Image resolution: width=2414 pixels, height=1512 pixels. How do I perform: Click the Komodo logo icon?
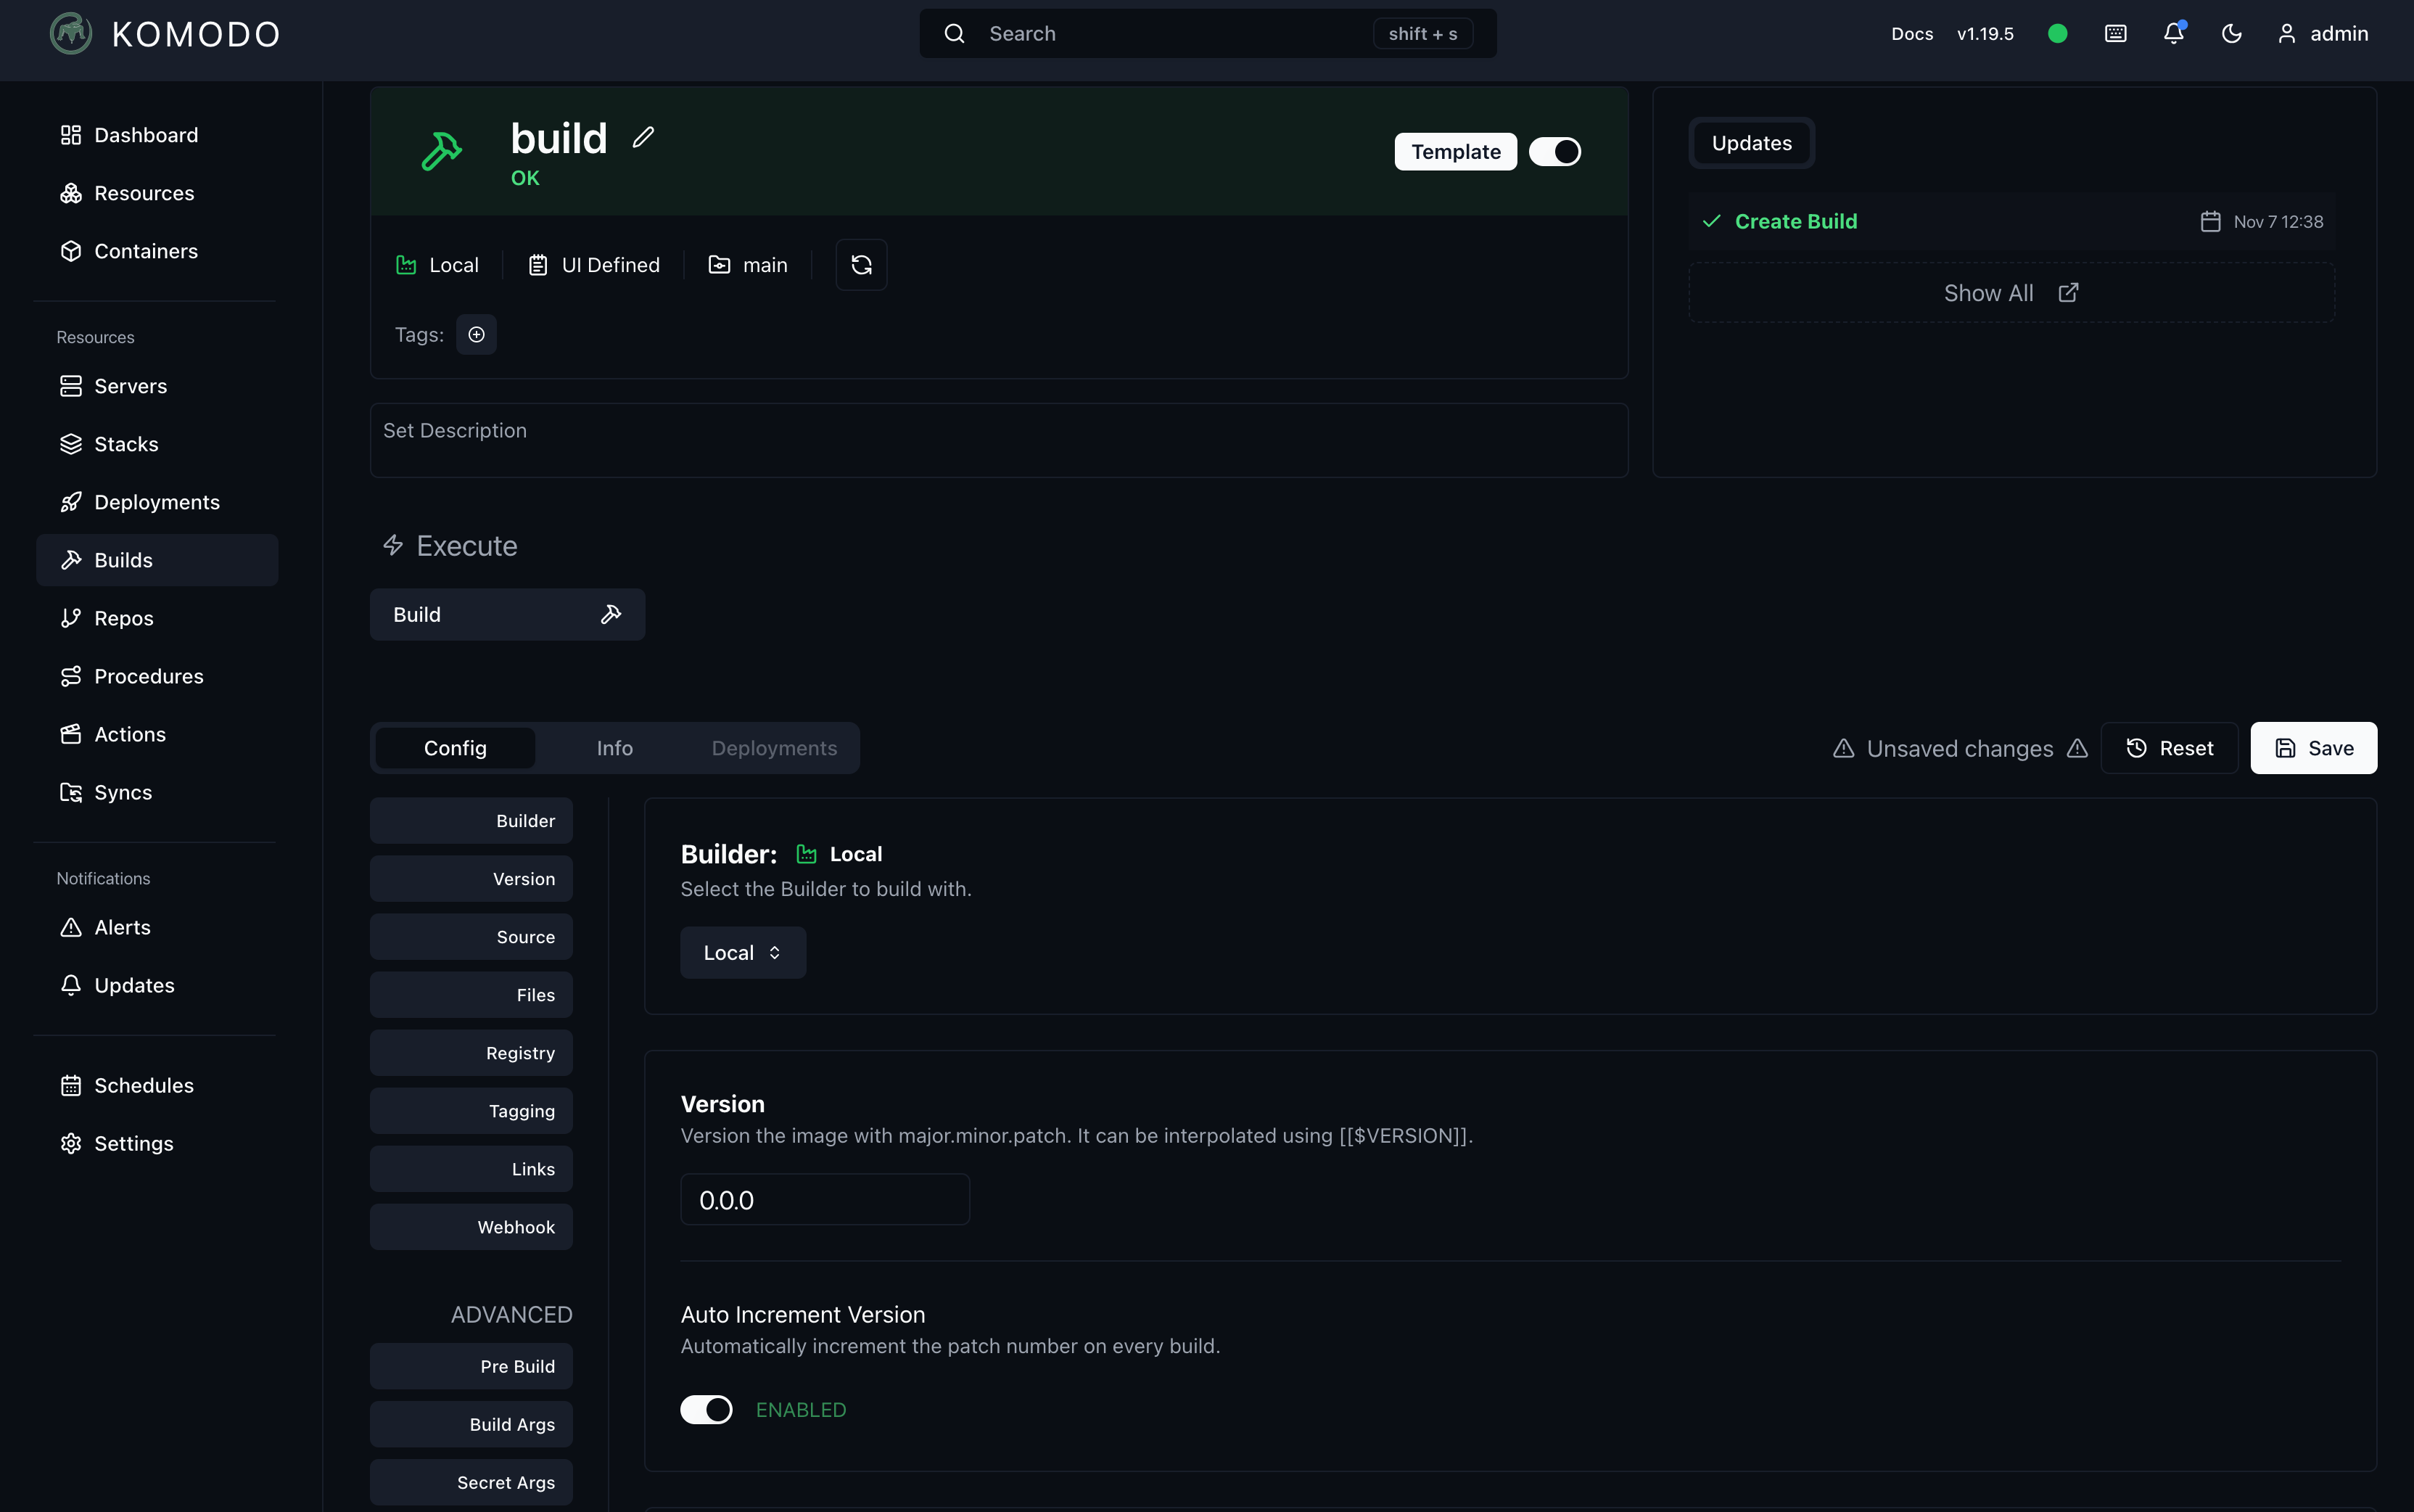pyautogui.click(x=71, y=34)
